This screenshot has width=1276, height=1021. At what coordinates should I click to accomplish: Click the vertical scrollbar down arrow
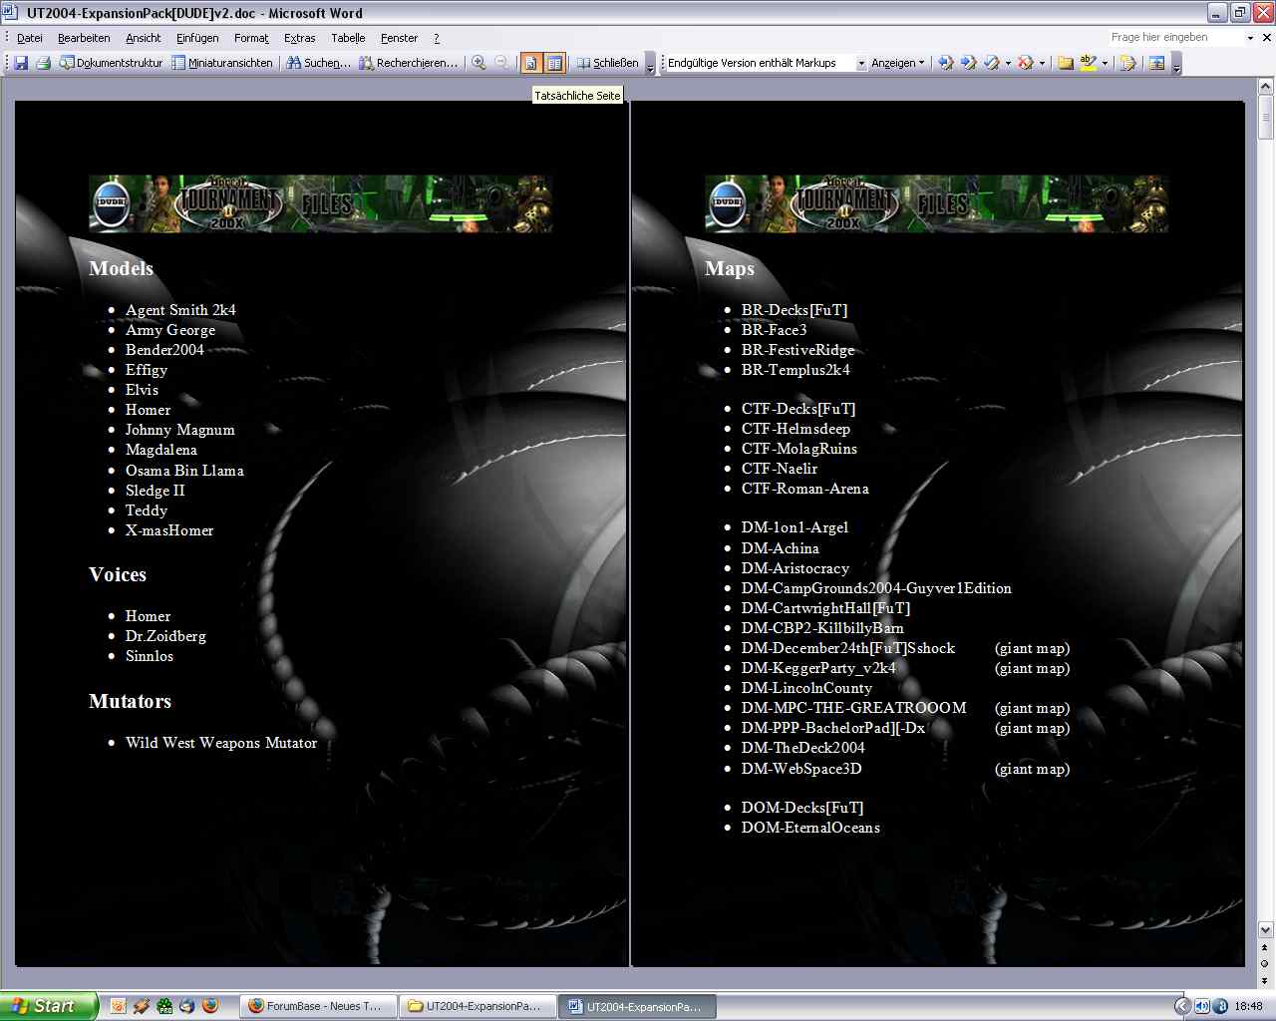pyautogui.click(x=1265, y=929)
